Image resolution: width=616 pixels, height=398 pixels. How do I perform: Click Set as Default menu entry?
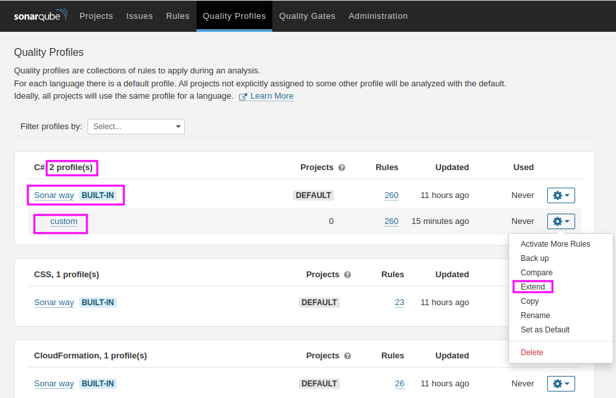[545, 330]
